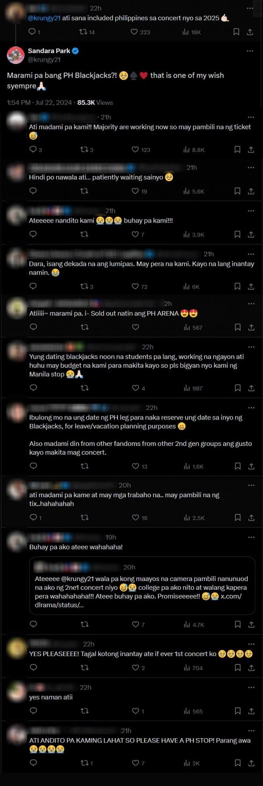
Task: Open the 85.3K Views count
Action: [95, 102]
